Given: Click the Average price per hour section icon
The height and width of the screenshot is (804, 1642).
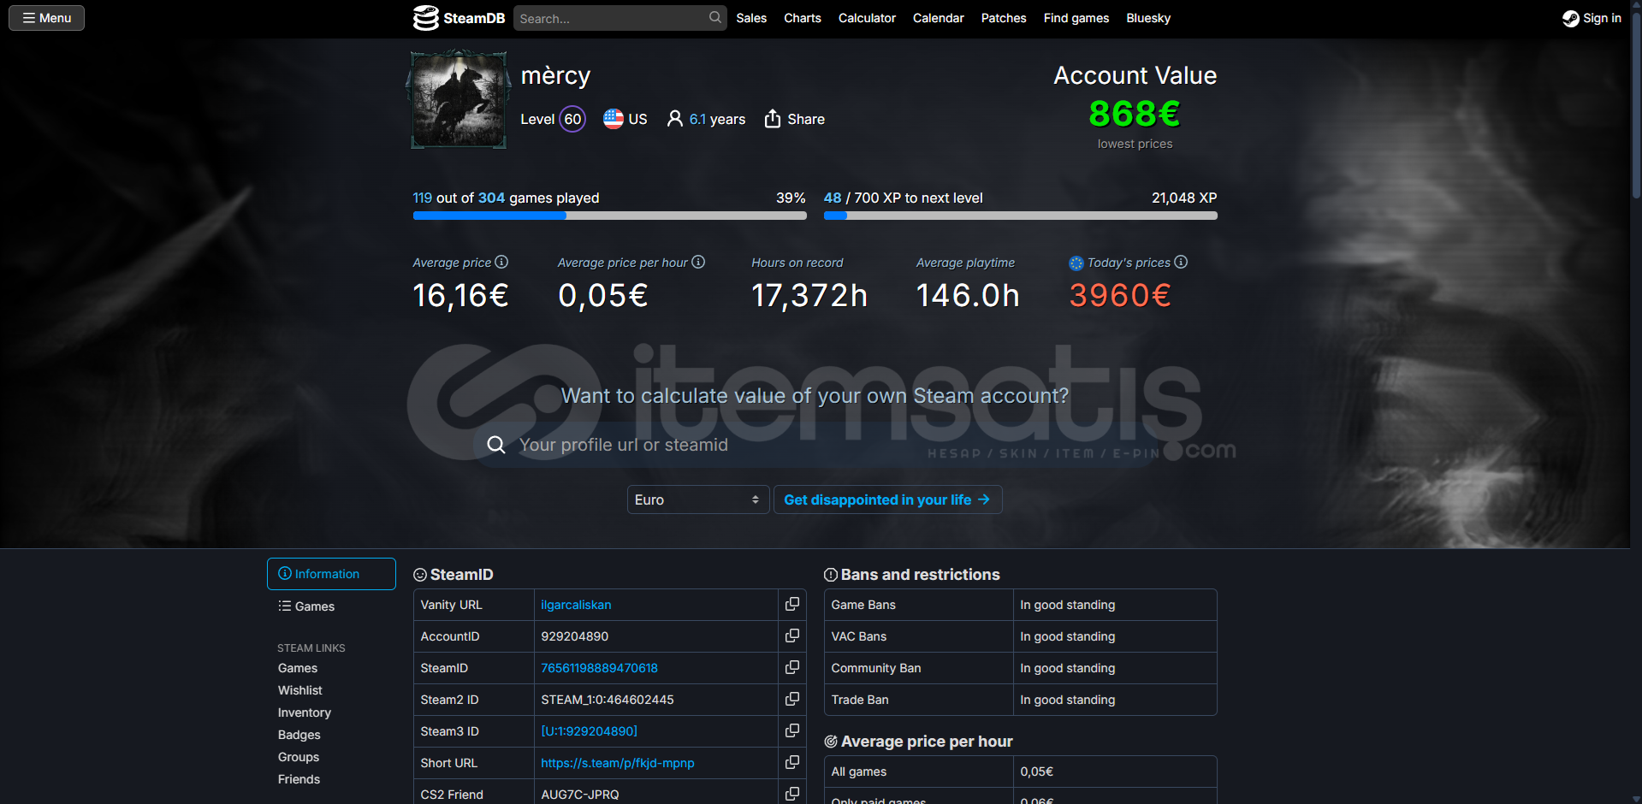Looking at the screenshot, I should [831, 742].
